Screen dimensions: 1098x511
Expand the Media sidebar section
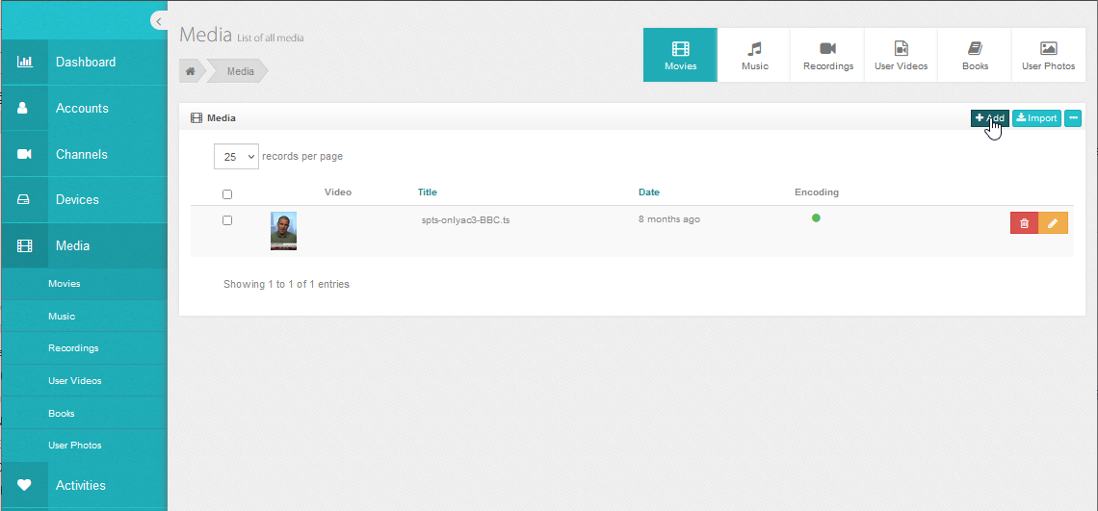[x=72, y=246]
